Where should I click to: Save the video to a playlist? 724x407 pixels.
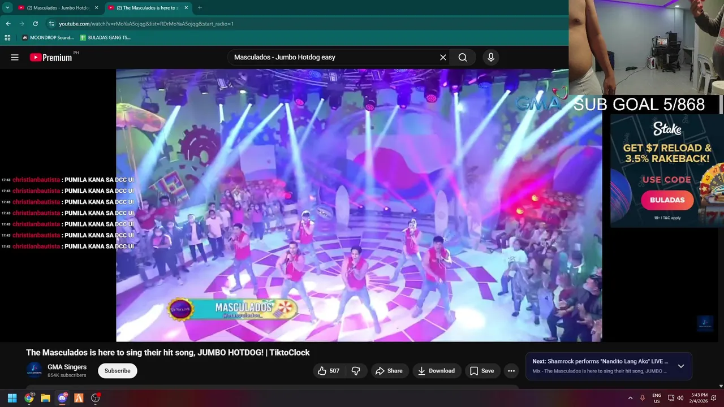point(482,371)
